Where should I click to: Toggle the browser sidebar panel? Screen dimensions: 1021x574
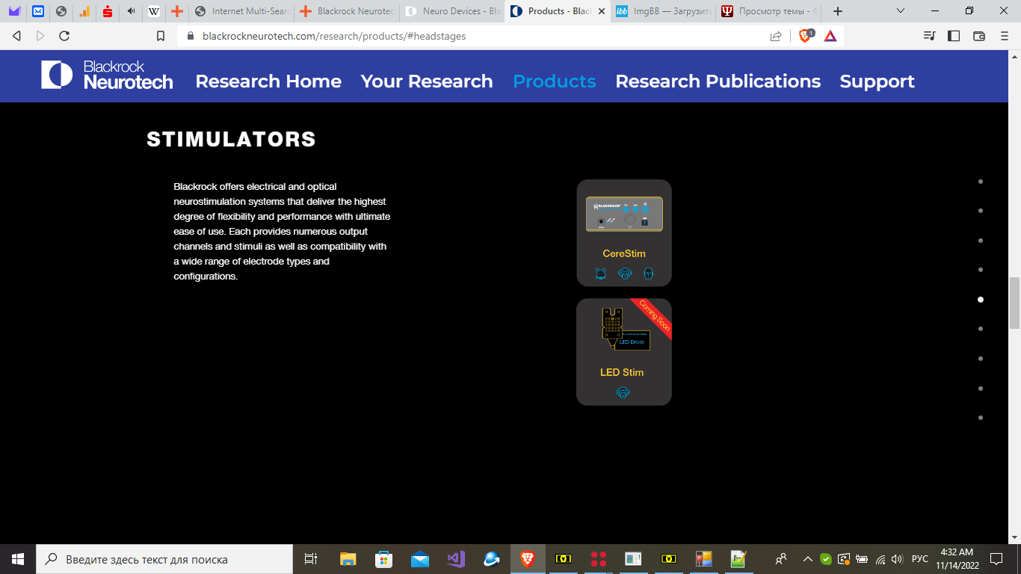tap(954, 36)
